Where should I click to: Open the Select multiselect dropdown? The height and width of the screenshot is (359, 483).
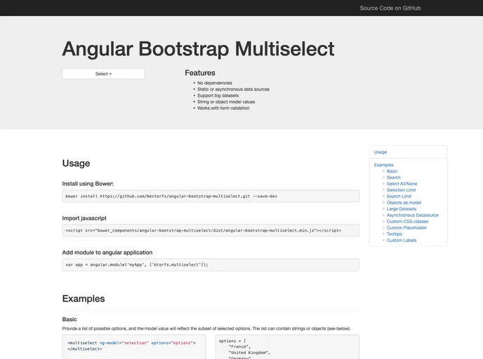103,74
